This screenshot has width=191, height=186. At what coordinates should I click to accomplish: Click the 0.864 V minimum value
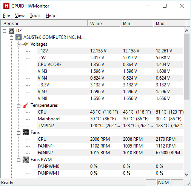point(130,65)
